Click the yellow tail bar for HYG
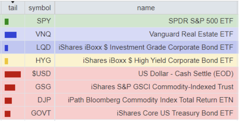This screenshot has width=239, height=121. tap(6, 61)
